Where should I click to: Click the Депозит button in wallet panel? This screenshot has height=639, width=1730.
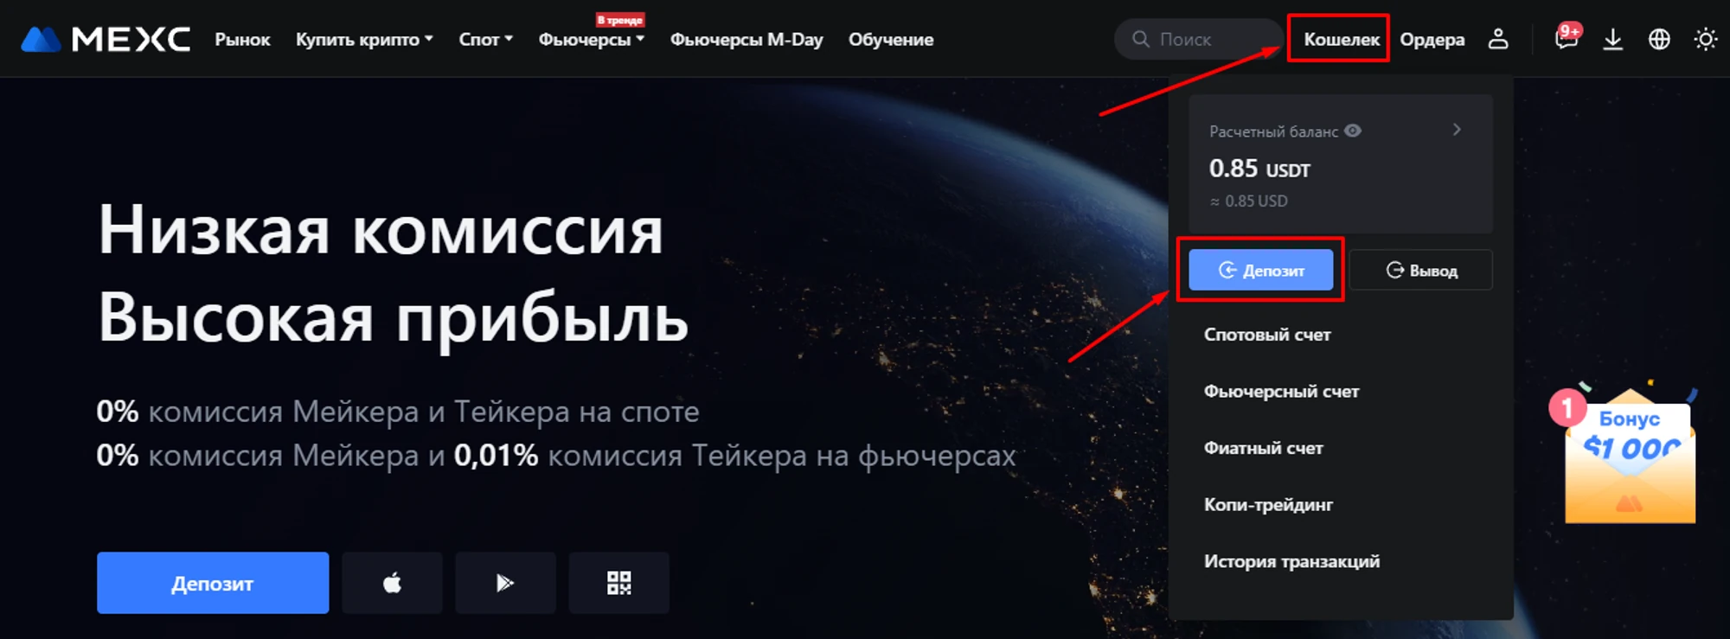coord(1260,270)
